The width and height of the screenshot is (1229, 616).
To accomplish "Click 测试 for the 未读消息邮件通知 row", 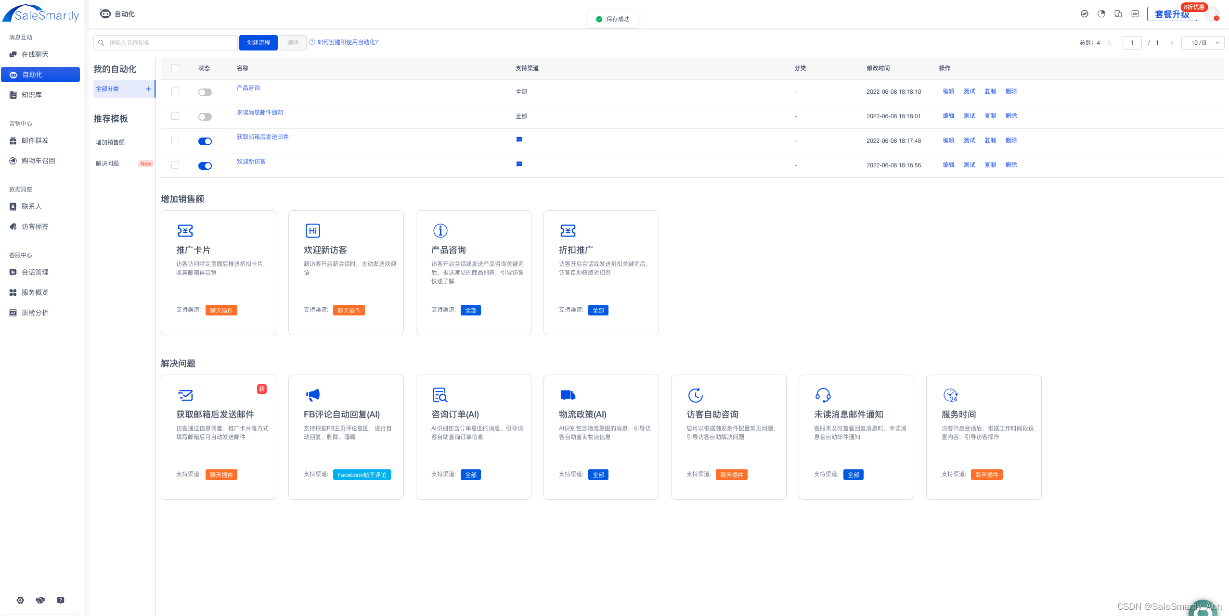I will [x=970, y=116].
